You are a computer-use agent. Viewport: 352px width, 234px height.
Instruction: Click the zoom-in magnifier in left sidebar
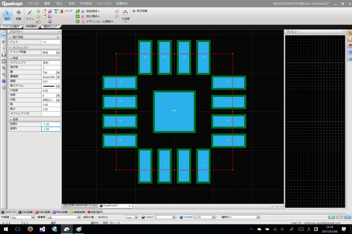coord(4,68)
